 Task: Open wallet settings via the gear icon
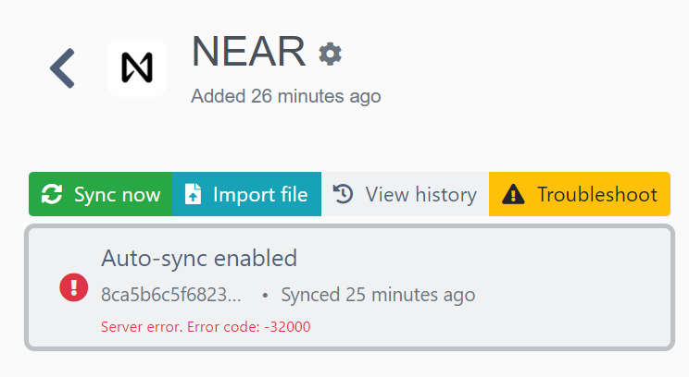click(330, 54)
